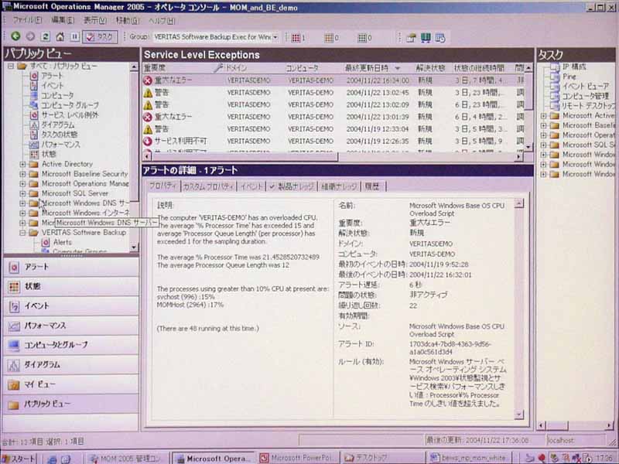This screenshot has height=464, width=619.
Task: Collapse the VERITAS Software Backup tree folder
Action: pos(22,233)
